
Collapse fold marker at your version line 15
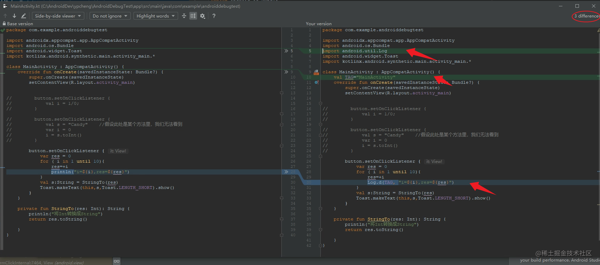tap(320, 103)
